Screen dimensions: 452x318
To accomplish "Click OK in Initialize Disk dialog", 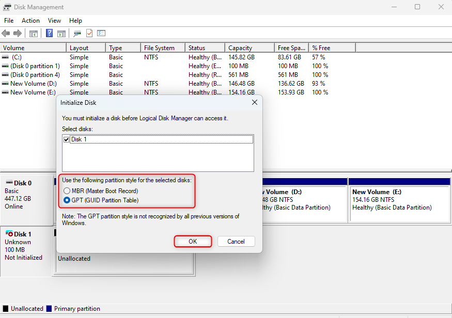I will pyautogui.click(x=193, y=242).
